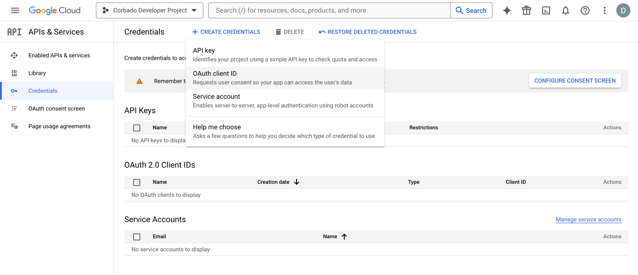Viewport: 638px width, 275px height.
Task: Open the three-dot settings menu
Action: pos(605,11)
